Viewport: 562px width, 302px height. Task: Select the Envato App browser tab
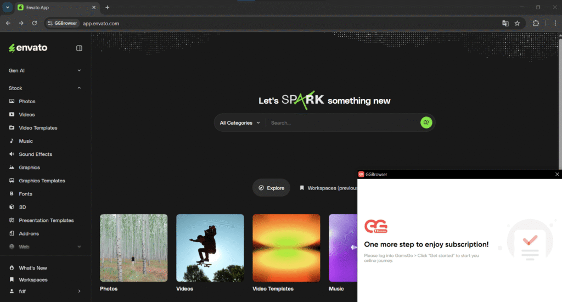57,8
